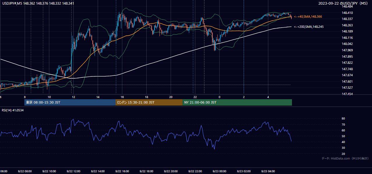The height and width of the screenshot is (174, 372).
Task: Click price axis value 147.748
Action: (x=348, y=69)
